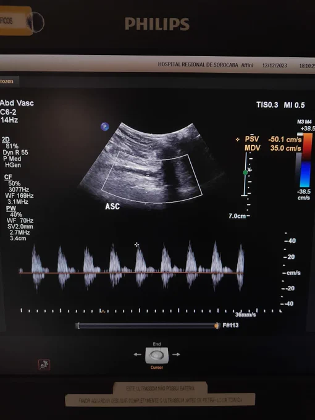
Task: Click the color Doppler velocity scale bar
Action: [305, 160]
